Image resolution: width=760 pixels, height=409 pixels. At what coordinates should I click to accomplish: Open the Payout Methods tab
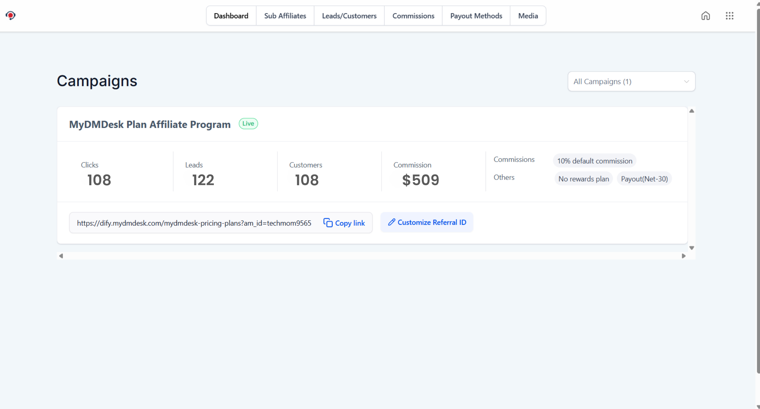(x=476, y=16)
